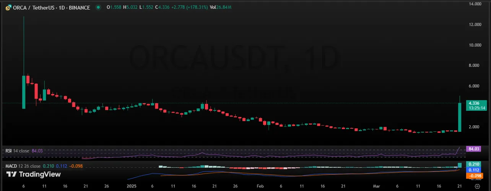Click the MACD legend value -0.098
Image resolution: width=491 pixels, height=191 pixels.
click(x=76, y=166)
